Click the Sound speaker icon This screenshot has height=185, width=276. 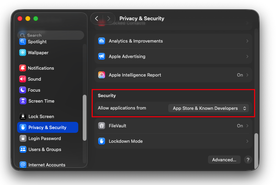[x=23, y=79]
